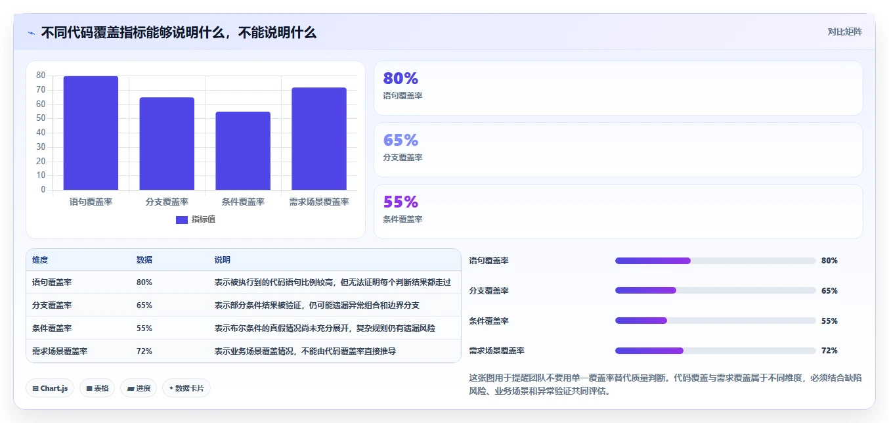Click the 说明 table column header
889x423 pixels.
223,260
